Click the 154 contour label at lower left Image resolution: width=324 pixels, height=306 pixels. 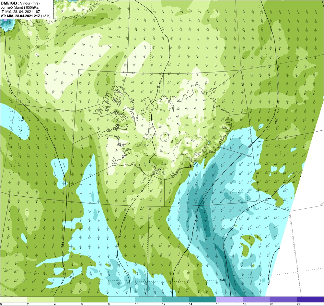(63, 245)
